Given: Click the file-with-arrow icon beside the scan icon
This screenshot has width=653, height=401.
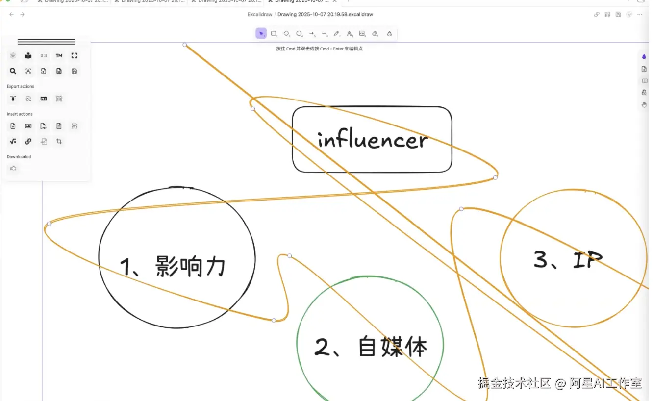Looking at the screenshot, I should click(x=44, y=71).
